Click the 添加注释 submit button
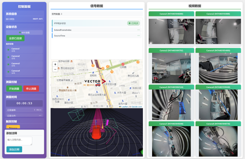The width and height of the screenshot is (245, 159). 14,149
